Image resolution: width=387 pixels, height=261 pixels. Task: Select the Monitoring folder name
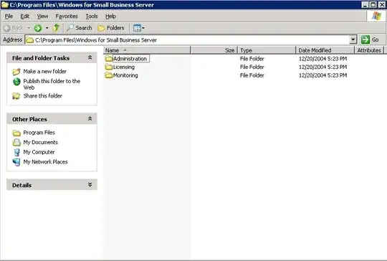pyautogui.click(x=125, y=75)
